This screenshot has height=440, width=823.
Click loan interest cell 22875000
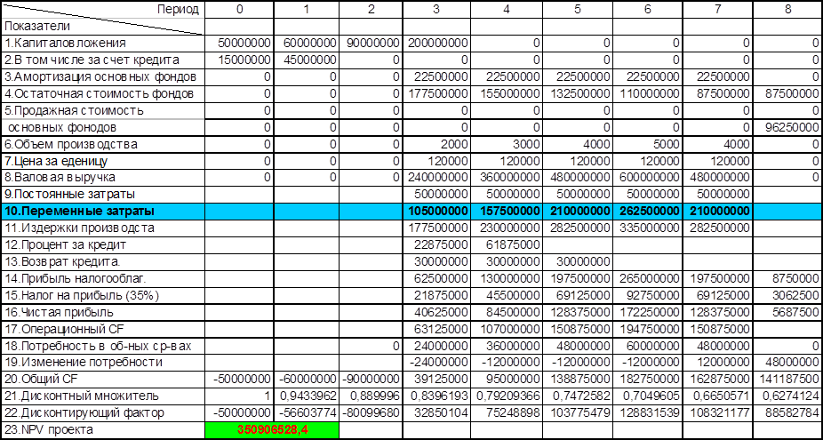coord(436,245)
